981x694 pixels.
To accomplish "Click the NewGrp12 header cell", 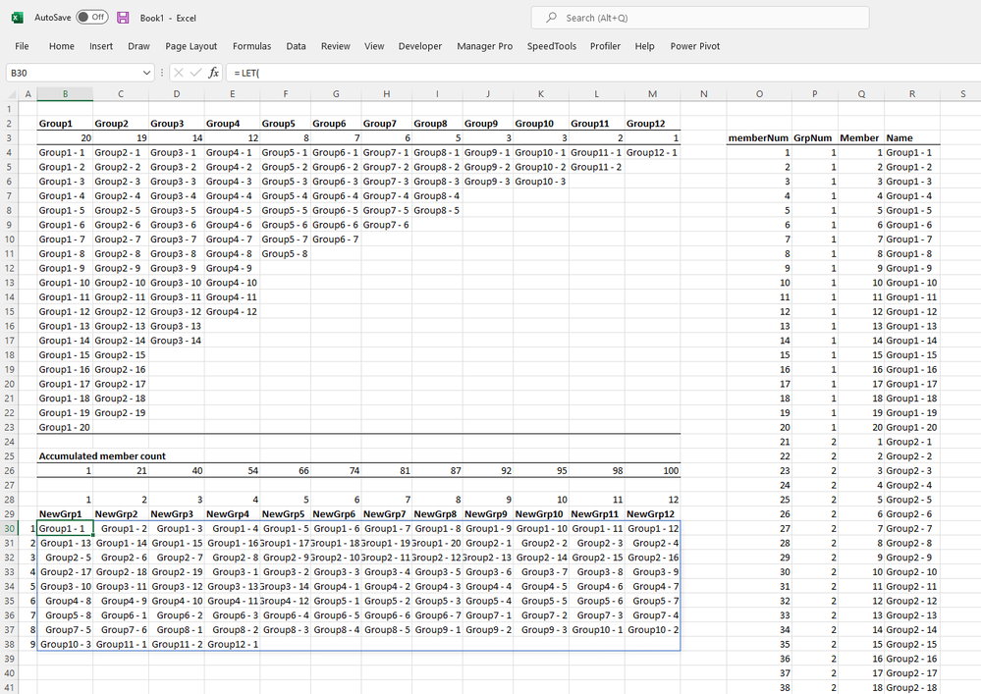I will (653, 514).
